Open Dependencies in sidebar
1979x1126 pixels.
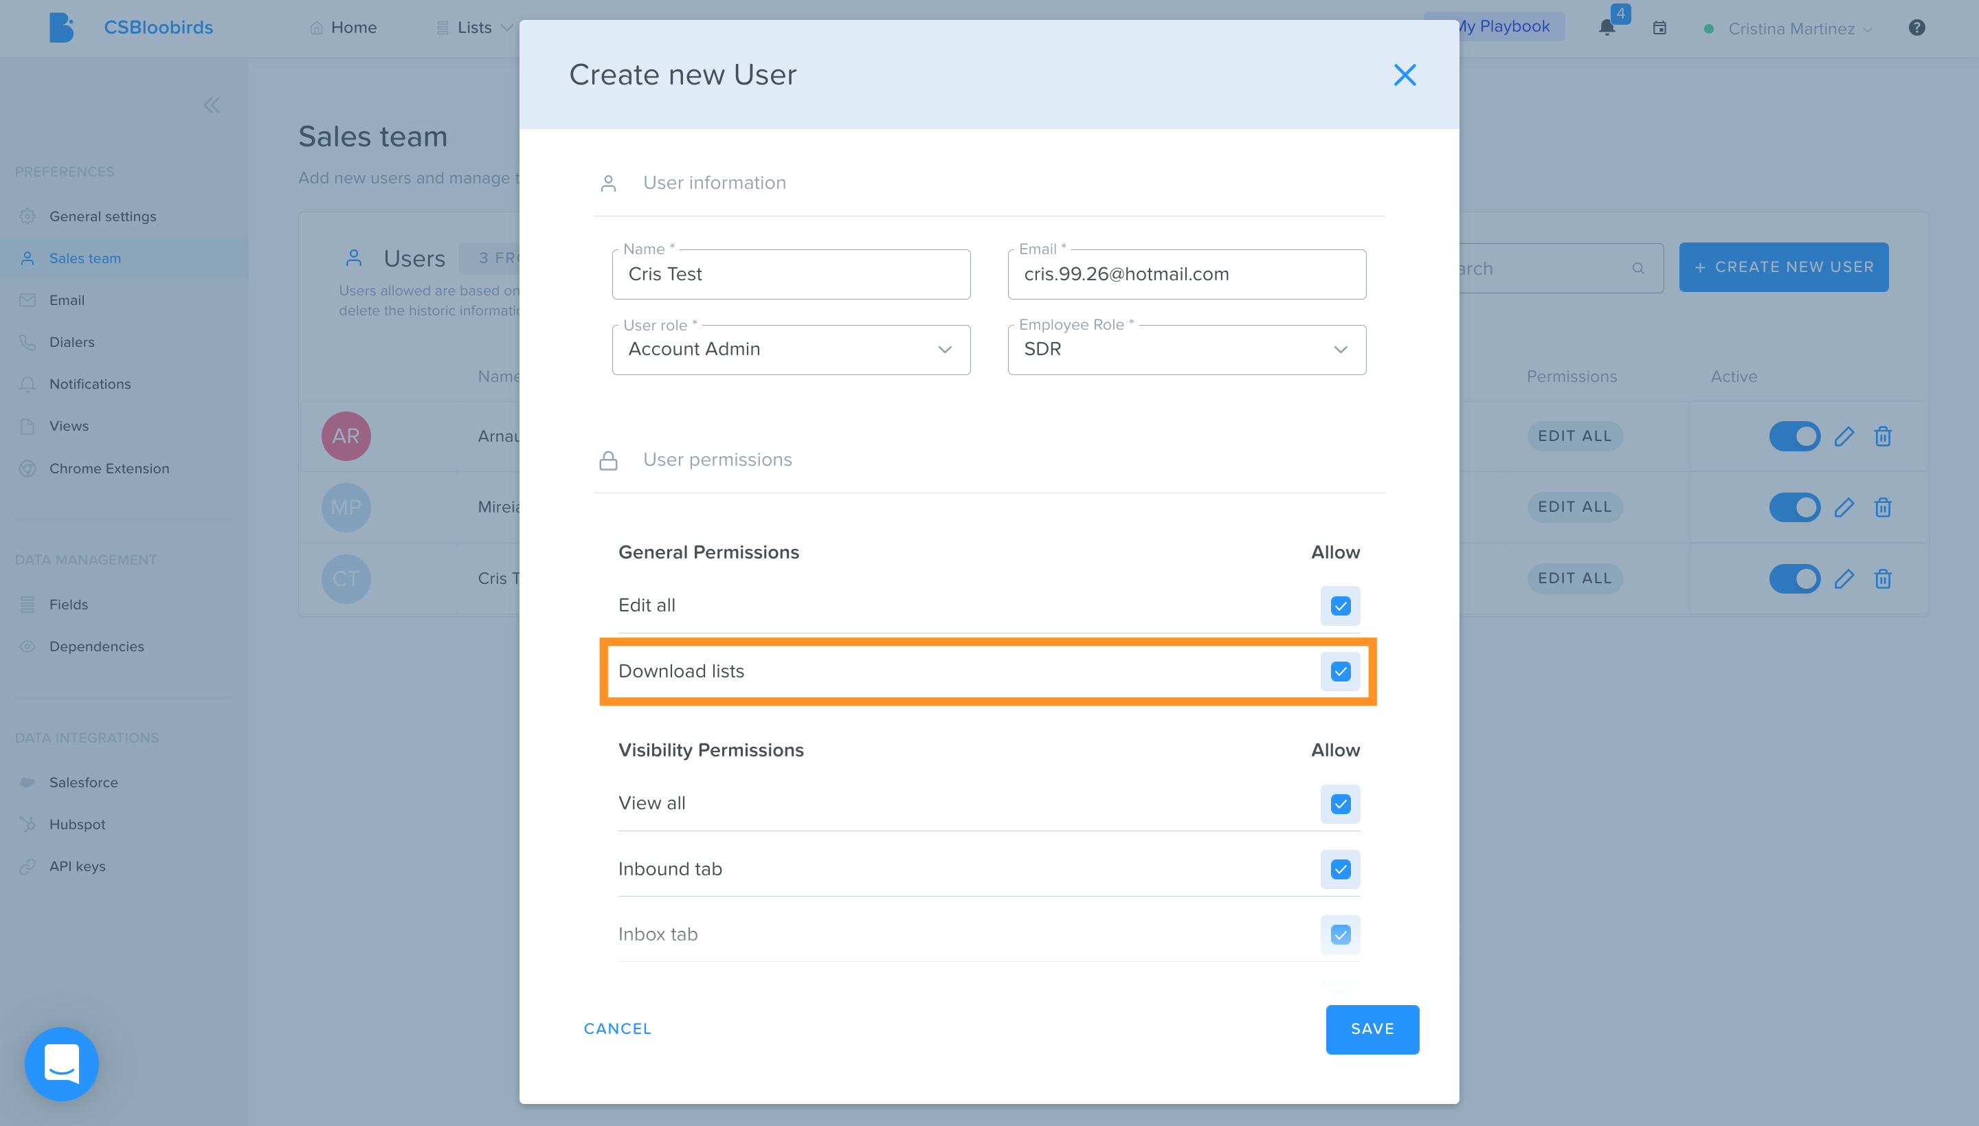click(x=96, y=646)
